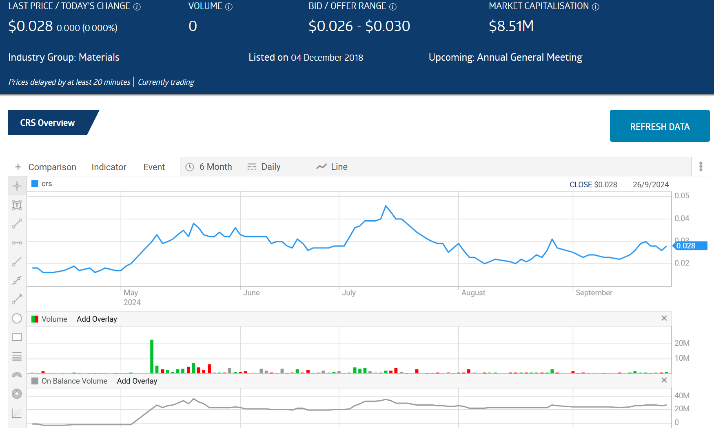
Task: Click the Currently trading status text
Action: click(x=166, y=82)
